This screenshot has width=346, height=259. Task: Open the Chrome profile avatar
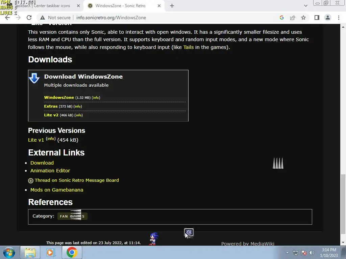coord(328,18)
